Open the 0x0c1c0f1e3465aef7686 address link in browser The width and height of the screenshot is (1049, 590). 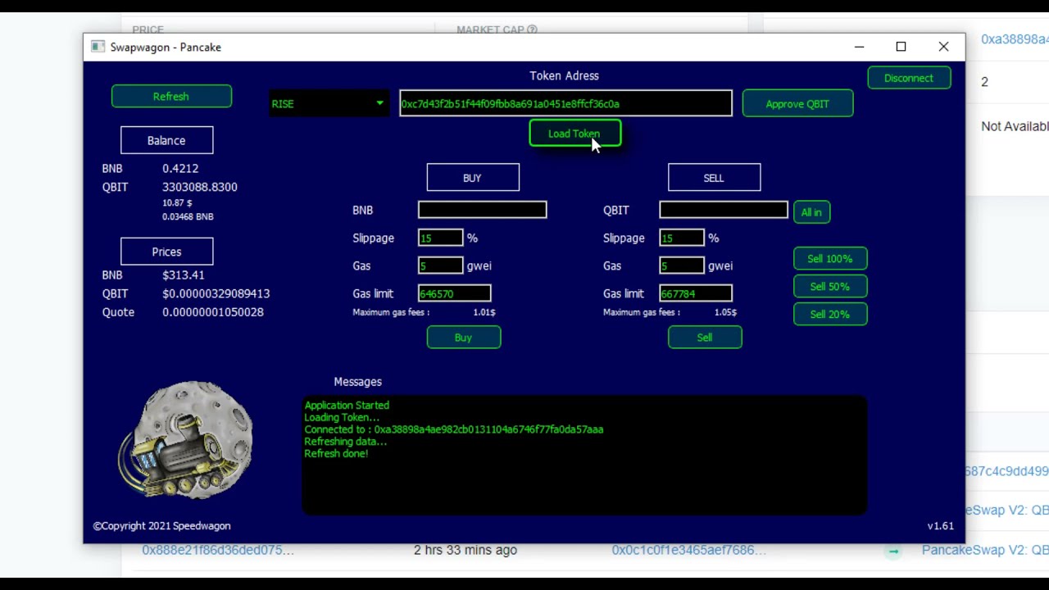click(688, 550)
